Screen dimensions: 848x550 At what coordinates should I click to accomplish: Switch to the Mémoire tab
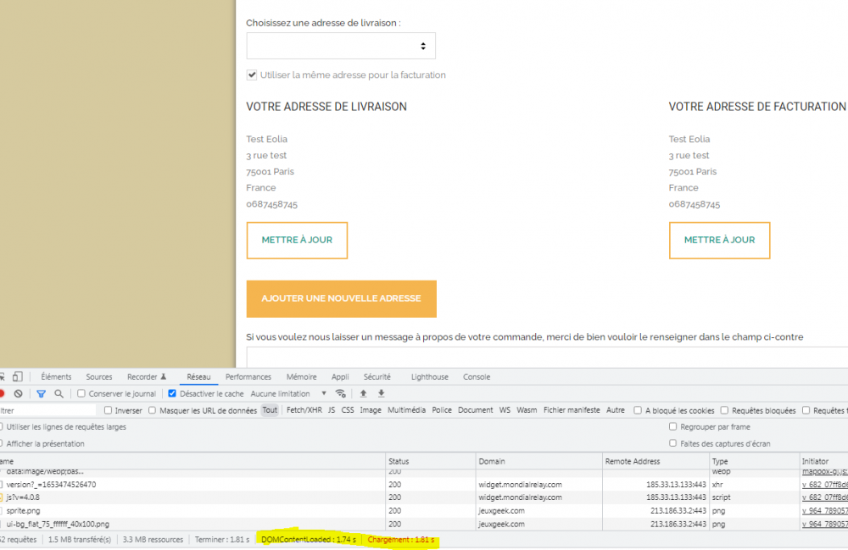(302, 376)
